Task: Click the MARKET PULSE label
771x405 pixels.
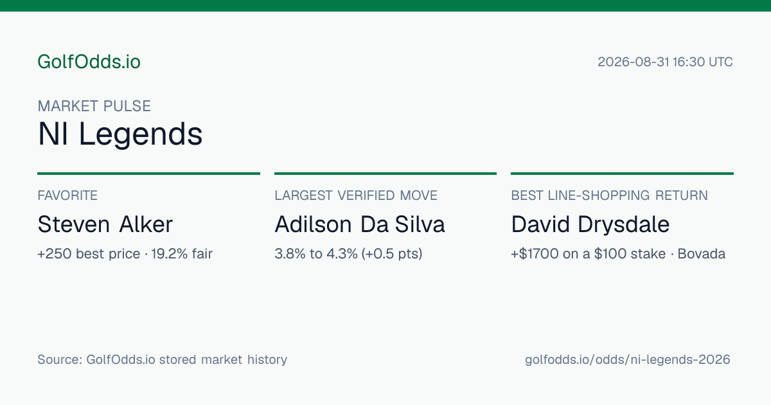Action: [94, 106]
